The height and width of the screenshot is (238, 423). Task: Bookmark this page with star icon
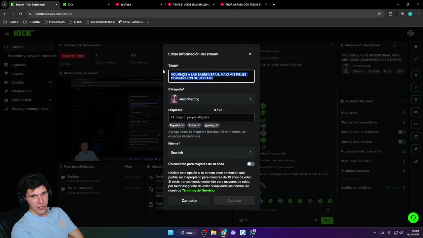[x=379, y=14]
